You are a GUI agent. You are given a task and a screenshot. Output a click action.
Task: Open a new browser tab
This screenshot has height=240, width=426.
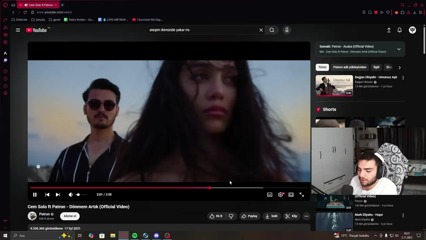pyautogui.click(x=62, y=5)
